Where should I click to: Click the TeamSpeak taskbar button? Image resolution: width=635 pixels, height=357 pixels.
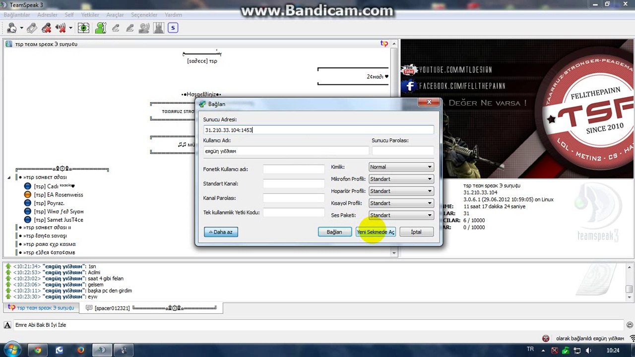pos(102,350)
